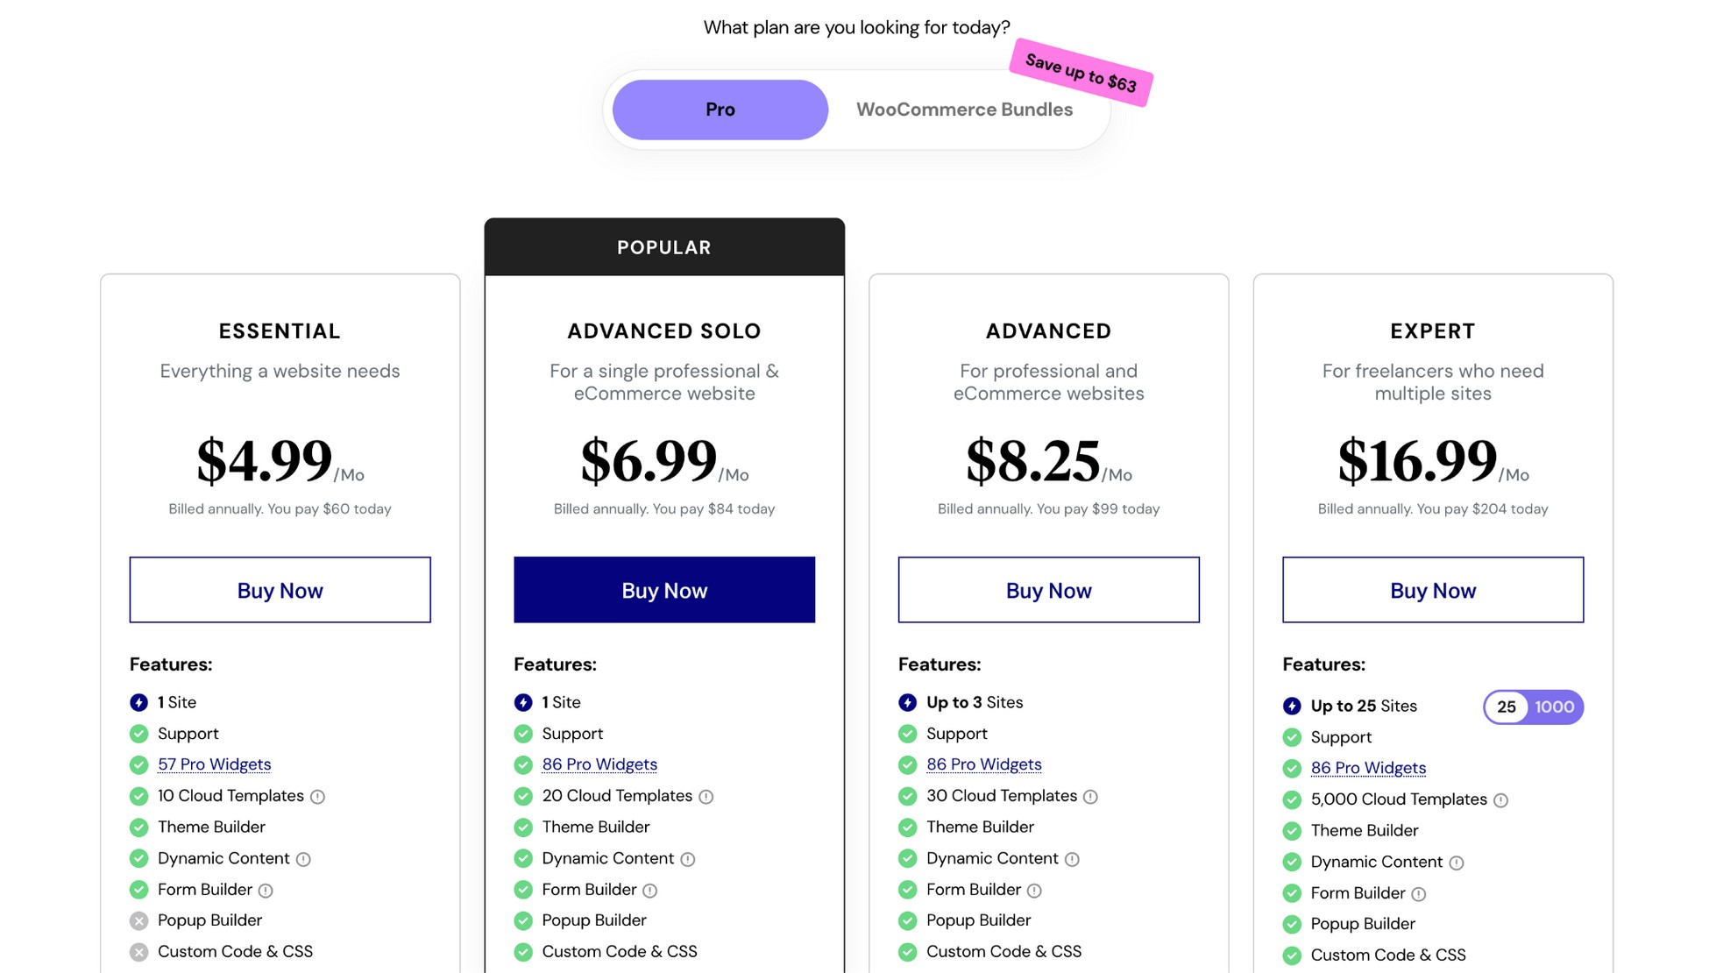Click the lightning icon beside "Up to 3 Sites"
The width and height of the screenshot is (1709, 973).
coord(909,702)
